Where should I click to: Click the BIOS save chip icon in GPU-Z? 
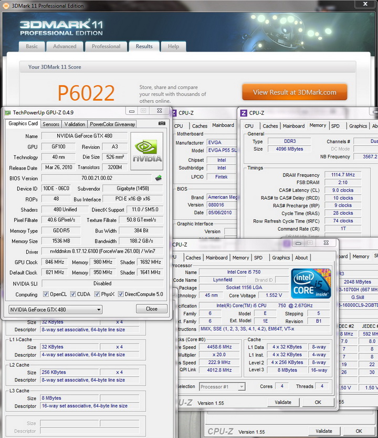[159, 178]
